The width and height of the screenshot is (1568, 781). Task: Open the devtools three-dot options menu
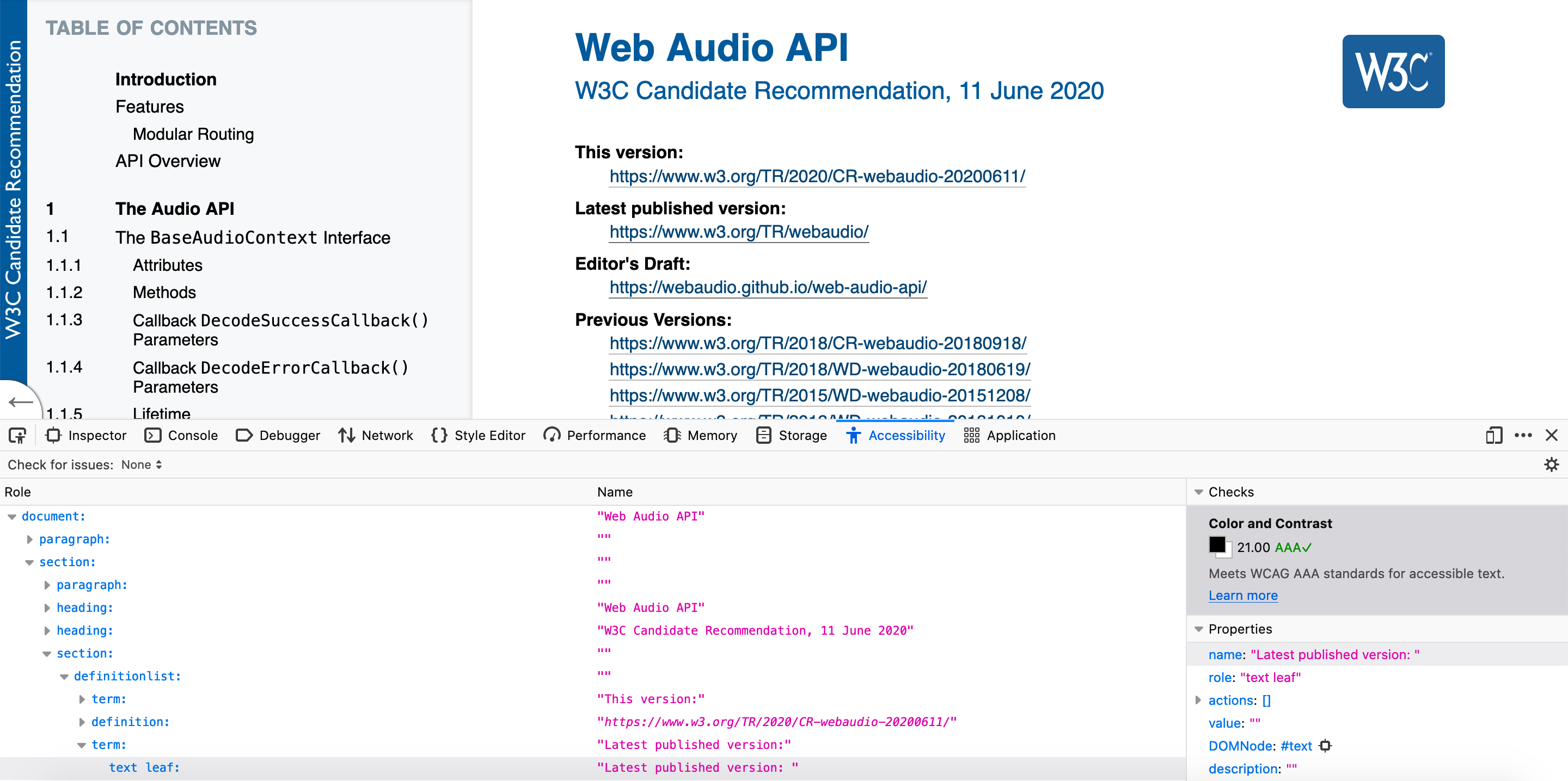click(x=1522, y=436)
